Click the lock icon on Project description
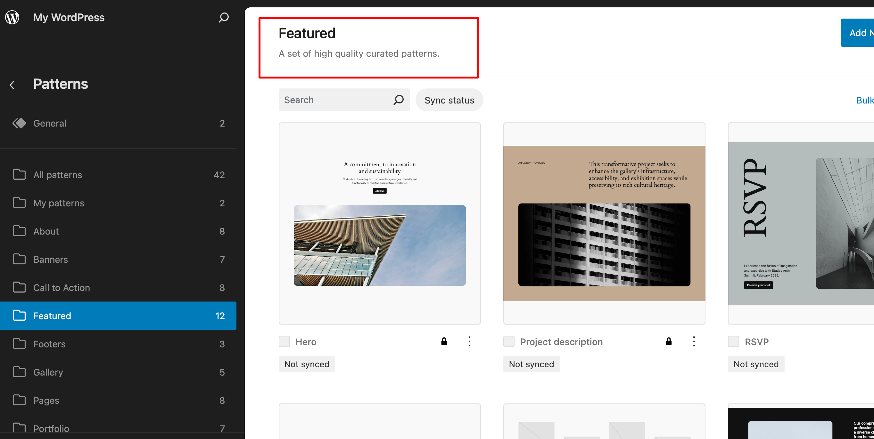Screen dimensions: 874x439 669,342
